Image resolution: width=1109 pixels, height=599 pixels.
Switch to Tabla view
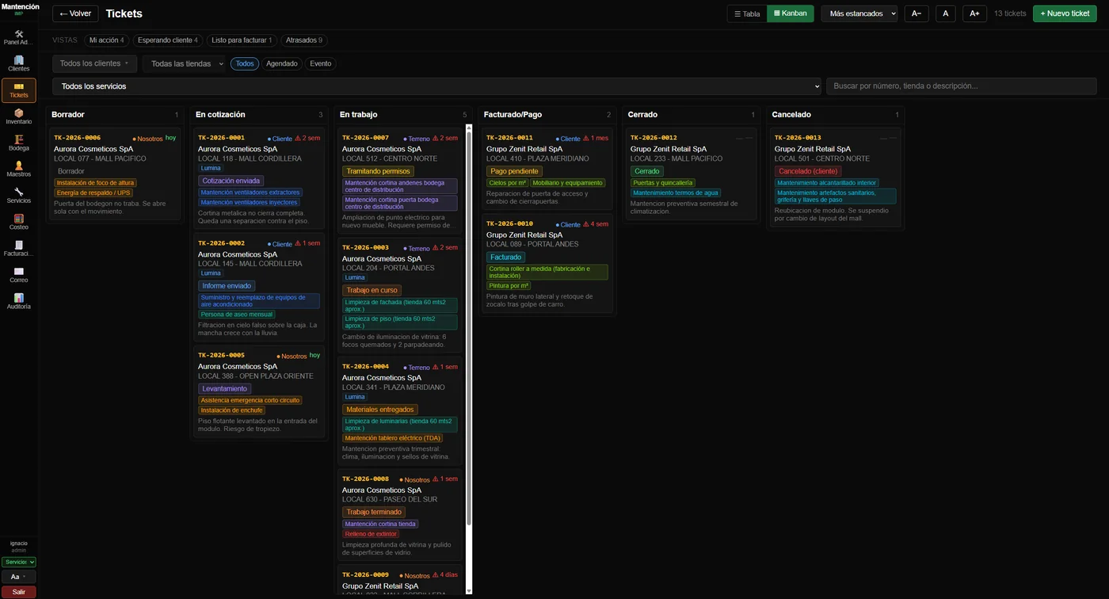click(x=747, y=13)
